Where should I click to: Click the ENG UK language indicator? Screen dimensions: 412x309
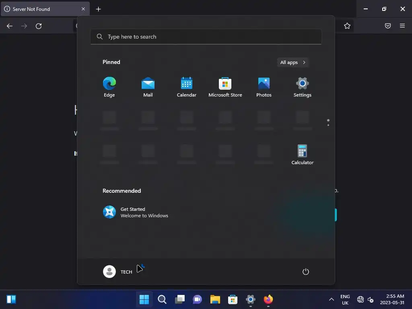click(x=345, y=299)
